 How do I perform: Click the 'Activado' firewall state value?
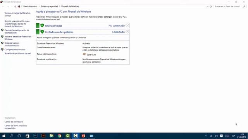tap(86, 44)
